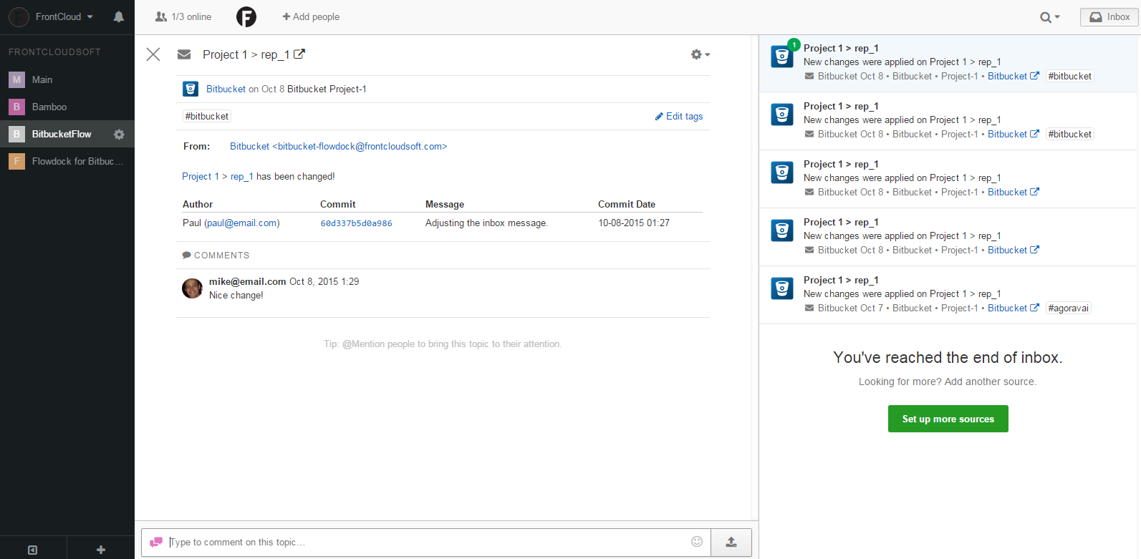This screenshot has width=1141, height=559.
Task: Open commit 60d337b5d0a986
Action: 356,223
